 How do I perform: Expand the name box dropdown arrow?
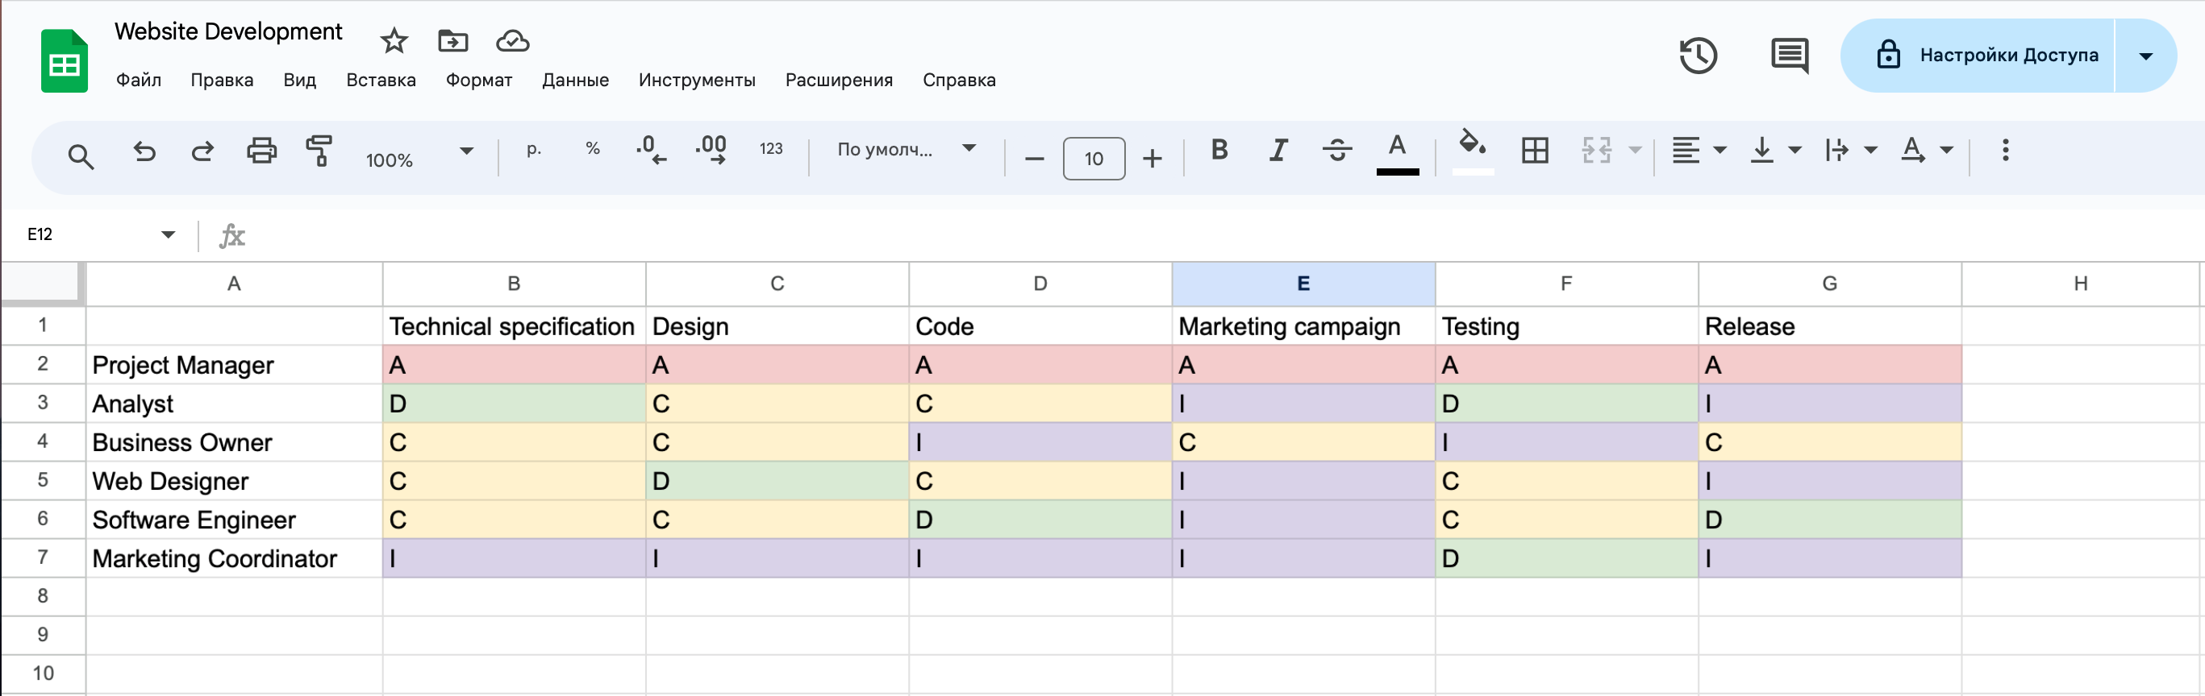pyautogui.click(x=168, y=234)
